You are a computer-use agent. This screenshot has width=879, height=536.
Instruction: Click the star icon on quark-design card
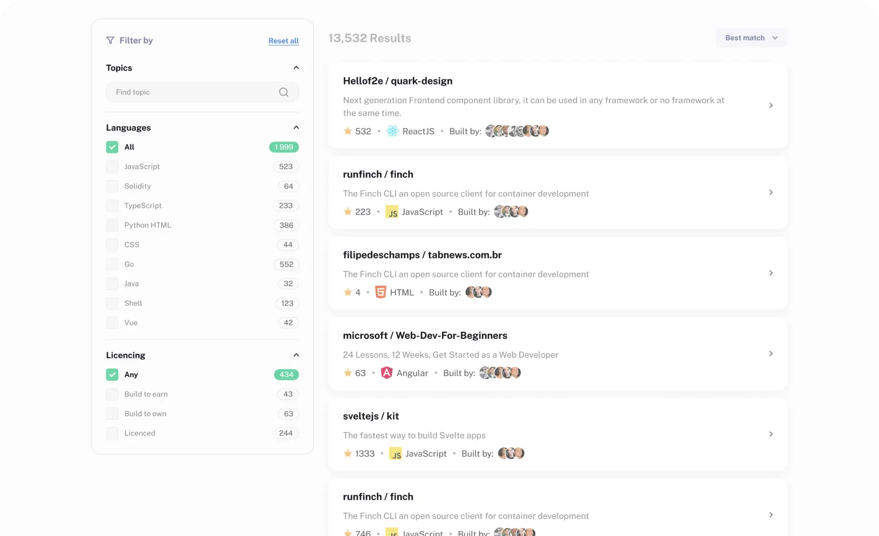coord(347,131)
